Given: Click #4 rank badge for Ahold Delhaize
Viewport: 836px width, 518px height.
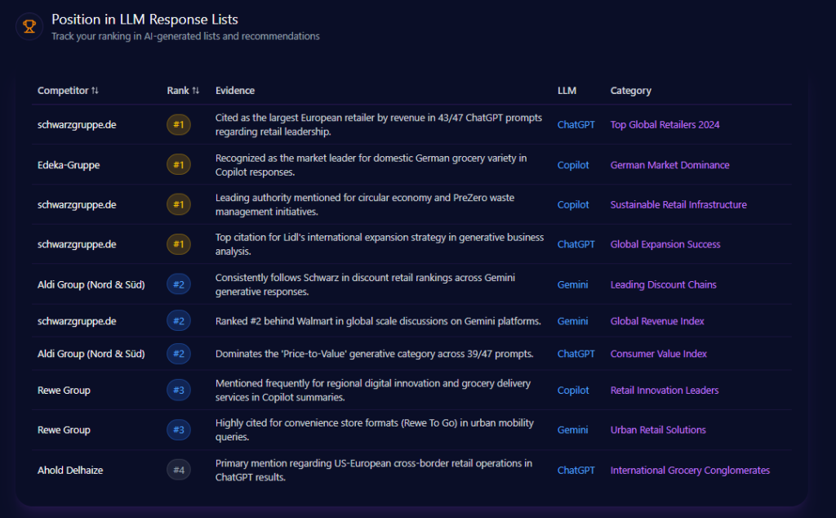Looking at the screenshot, I should [x=179, y=470].
